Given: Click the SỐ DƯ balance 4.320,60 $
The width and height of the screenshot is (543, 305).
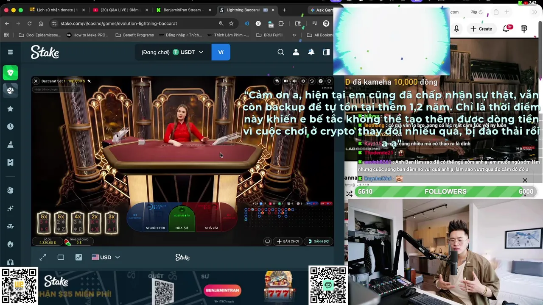Looking at the screenshot, I should click(x=48, y=241).
